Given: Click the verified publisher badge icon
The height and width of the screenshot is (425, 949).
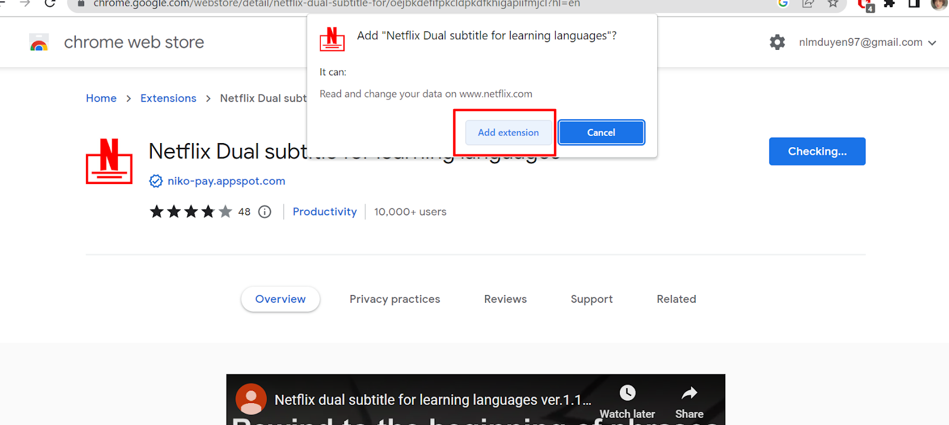Looking at the screenshot, I should pyautogui.click(x=156, y=181).
